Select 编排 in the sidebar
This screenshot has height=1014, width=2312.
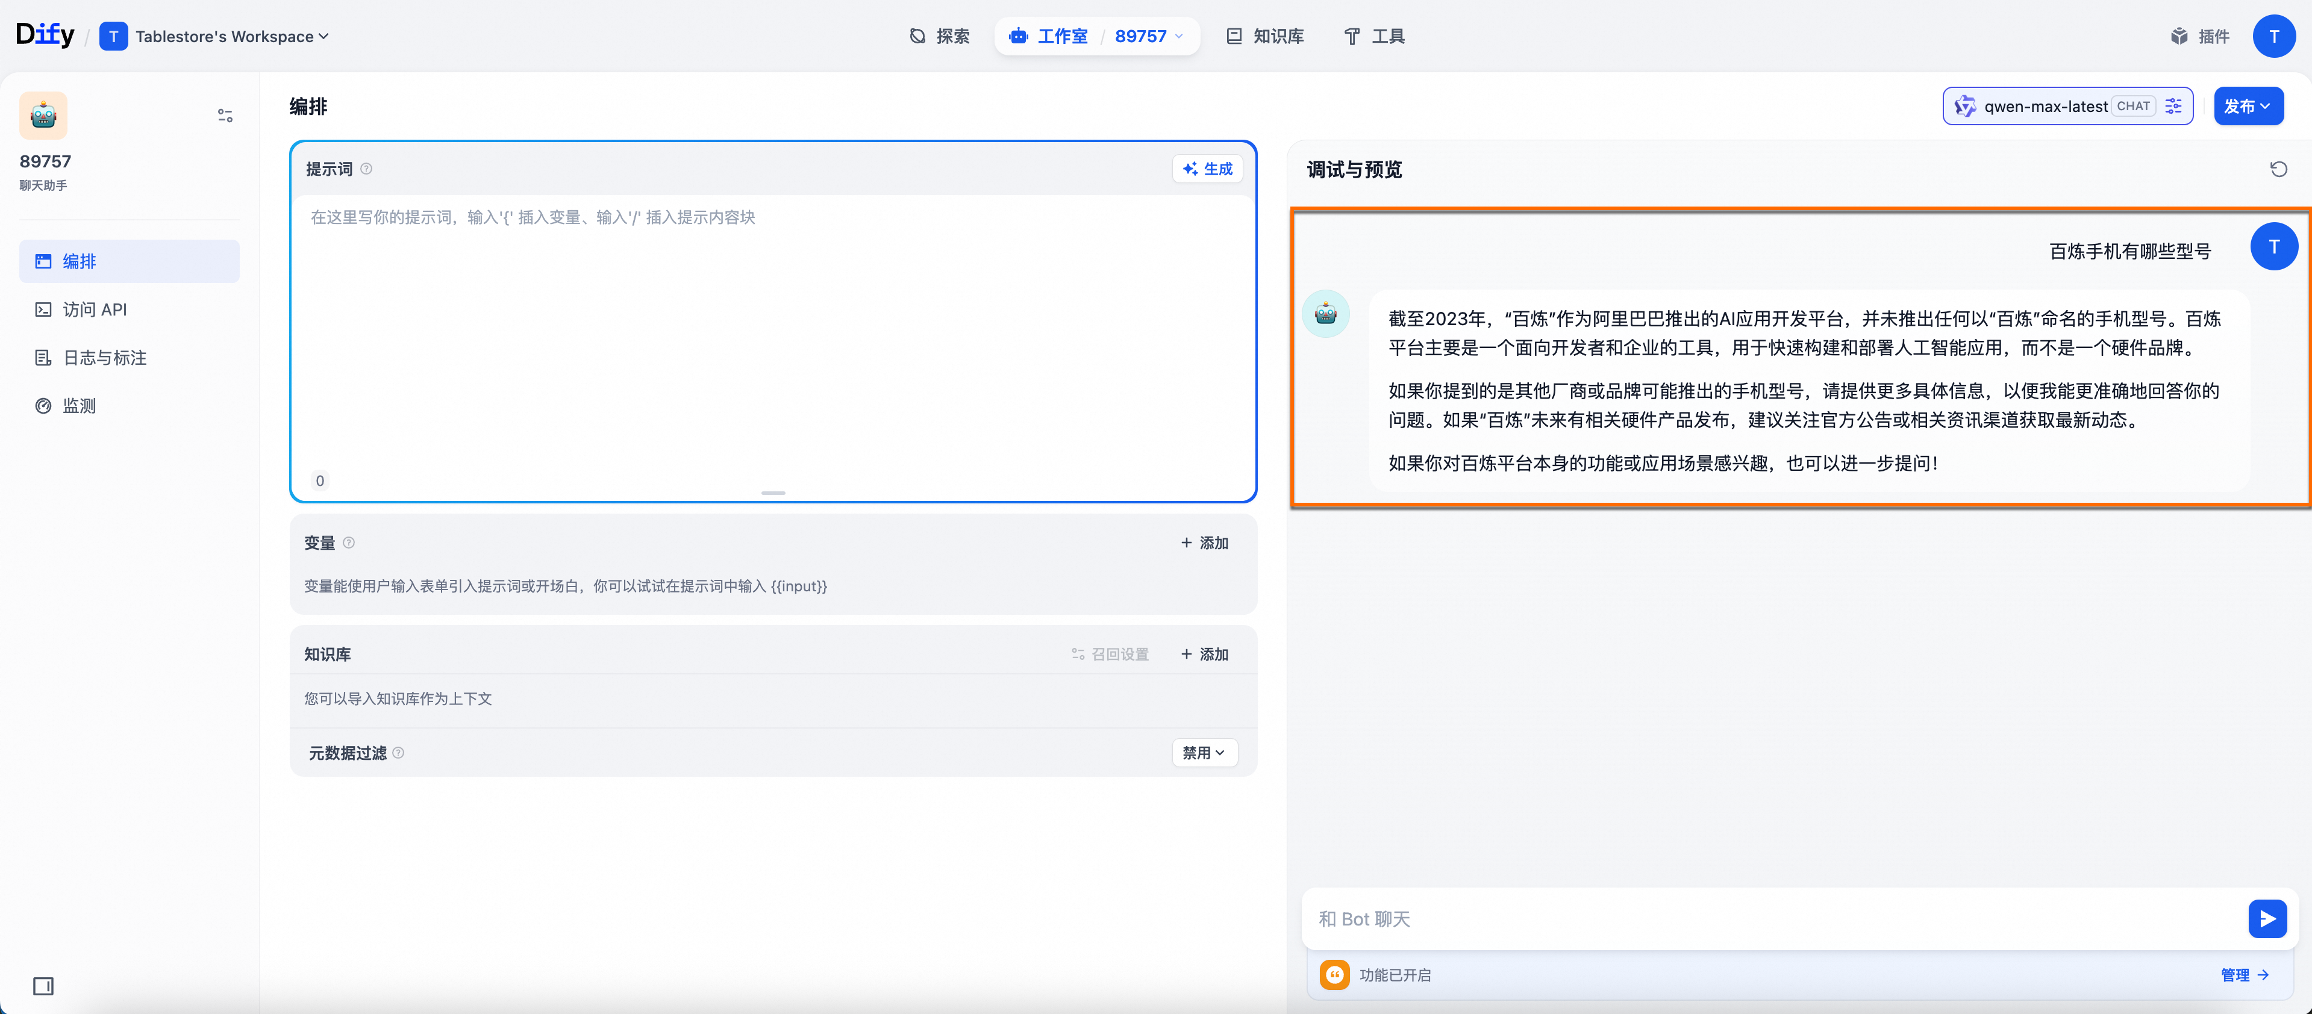click(x=130, y=261)
